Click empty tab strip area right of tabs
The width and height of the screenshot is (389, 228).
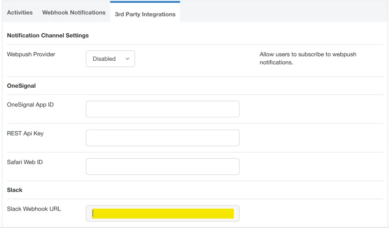[x=283, y=12]
